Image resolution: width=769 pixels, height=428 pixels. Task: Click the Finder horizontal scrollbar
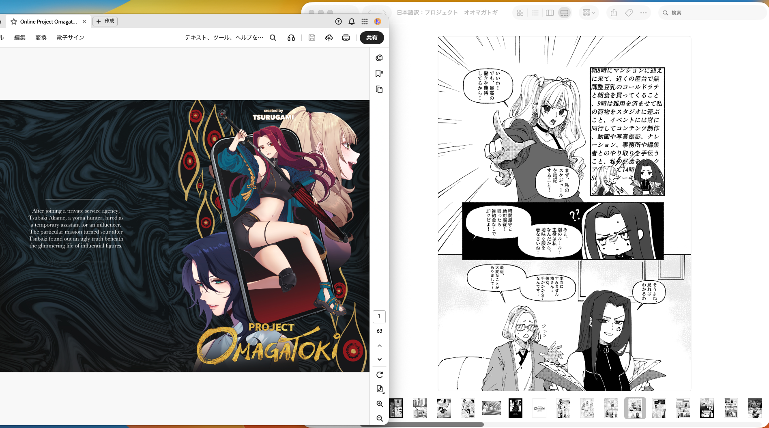[422, 425]
